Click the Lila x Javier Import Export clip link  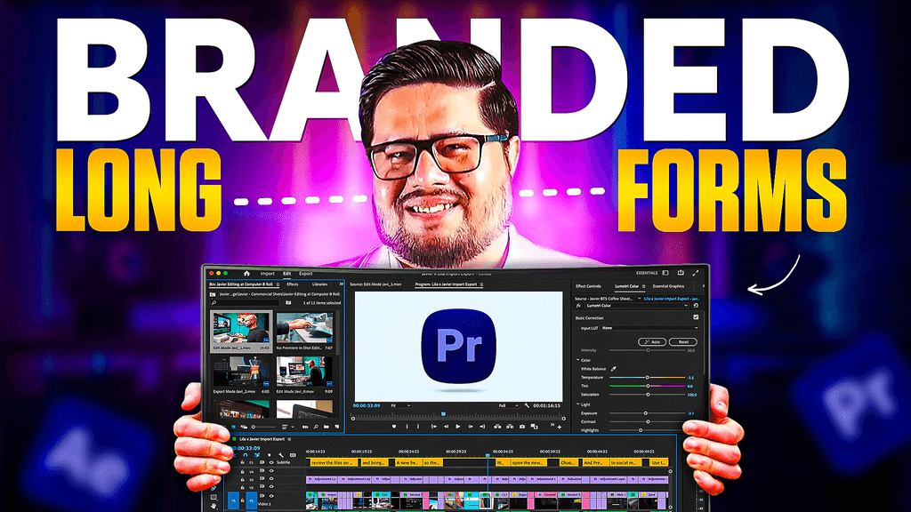tap(672, 299)
